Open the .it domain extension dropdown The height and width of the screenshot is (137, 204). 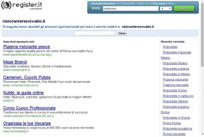point(166,9)
